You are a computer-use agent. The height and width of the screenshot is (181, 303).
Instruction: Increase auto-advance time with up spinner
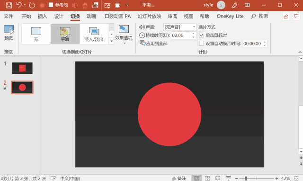[x=265, y=42]
